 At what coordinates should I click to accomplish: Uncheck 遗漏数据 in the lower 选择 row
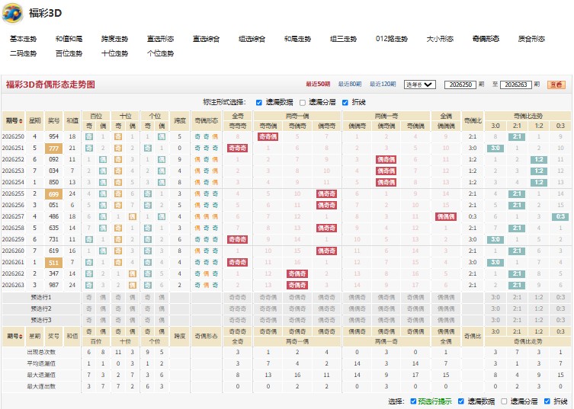coord(461,401)
